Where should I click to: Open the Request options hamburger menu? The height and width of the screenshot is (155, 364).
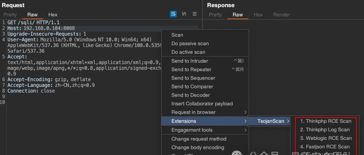coord(194,14)
